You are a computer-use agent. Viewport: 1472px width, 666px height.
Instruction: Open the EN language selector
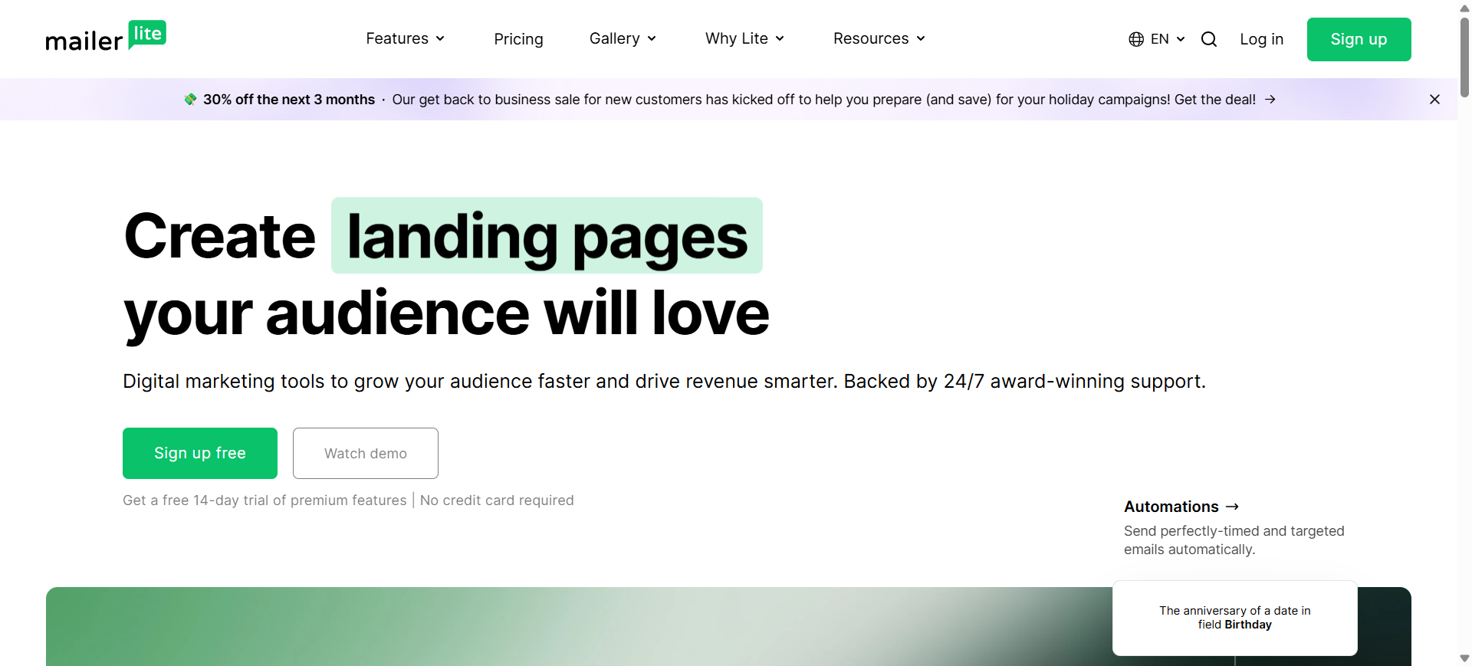[1167, 39]
